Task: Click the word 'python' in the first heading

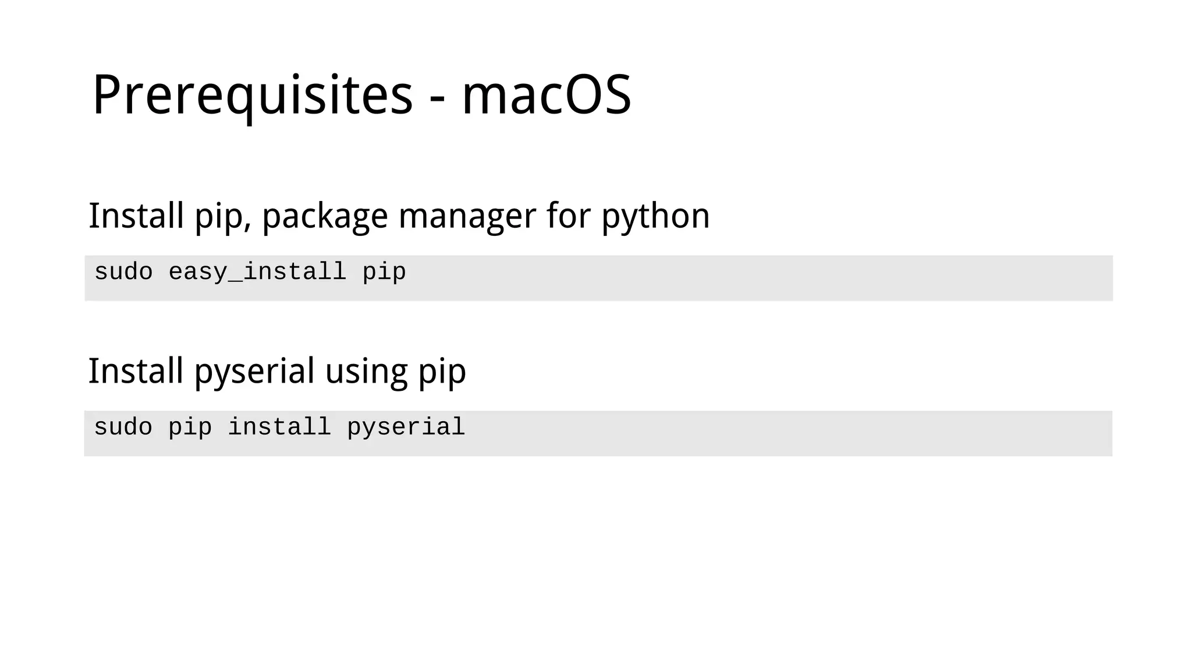Action: (x=655, y=217)
